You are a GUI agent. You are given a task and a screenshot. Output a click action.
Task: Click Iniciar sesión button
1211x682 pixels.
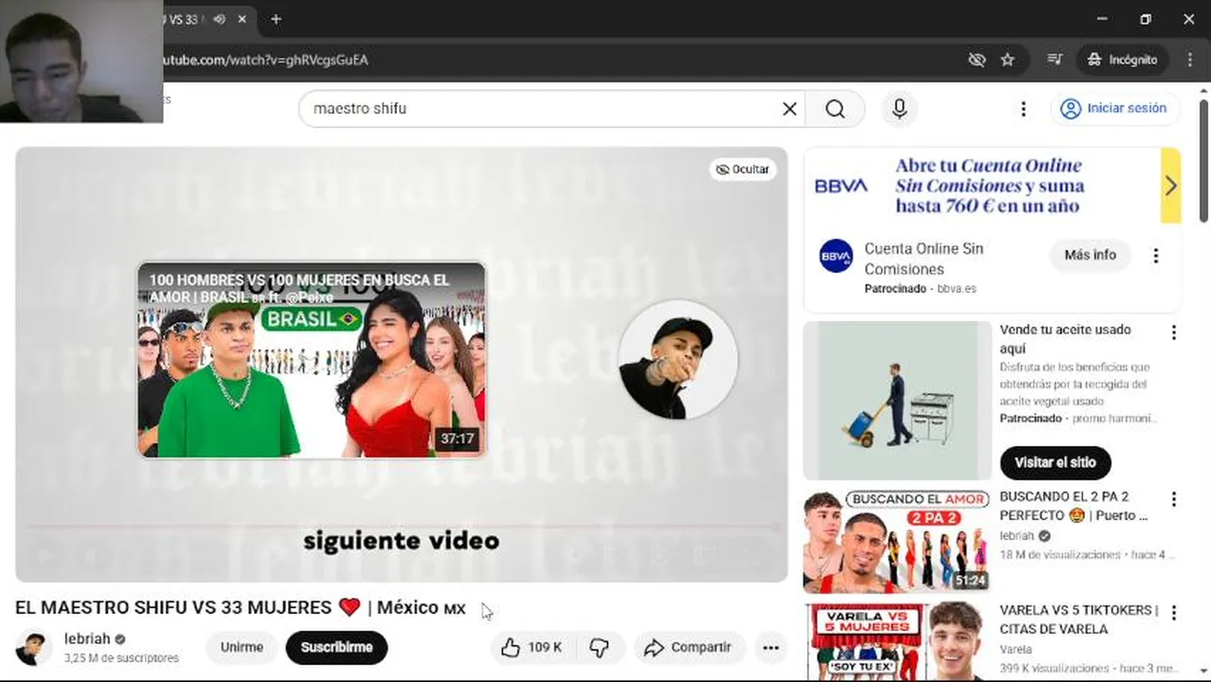[1114, 109]
